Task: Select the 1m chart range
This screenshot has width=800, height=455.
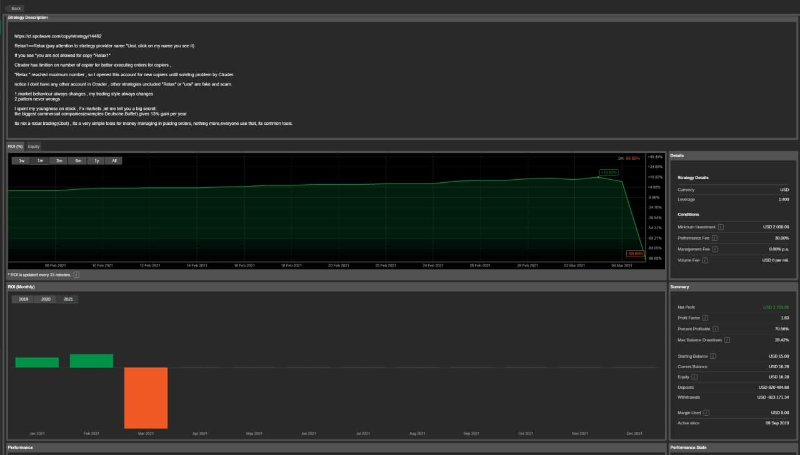Action: pos(40,160)
